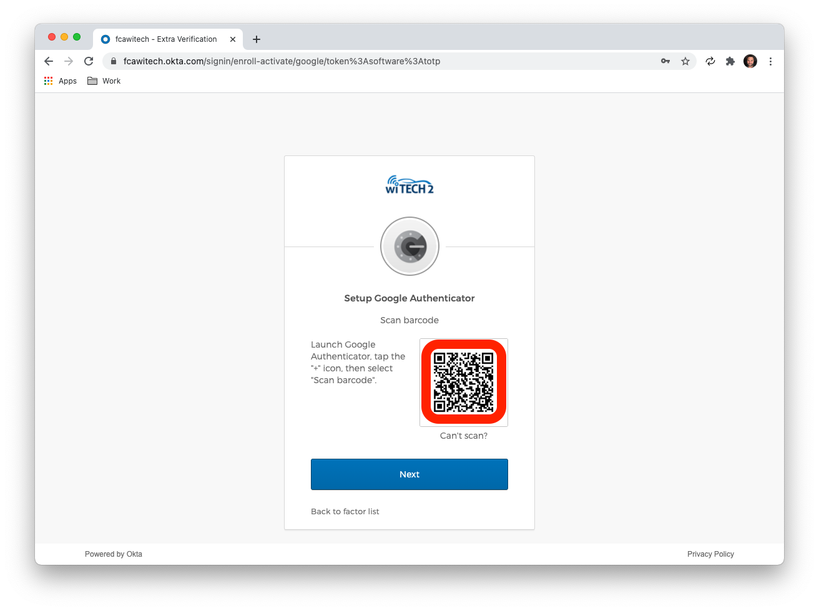Bookmark this page with the star icon
819x611 pixels.
685,61
